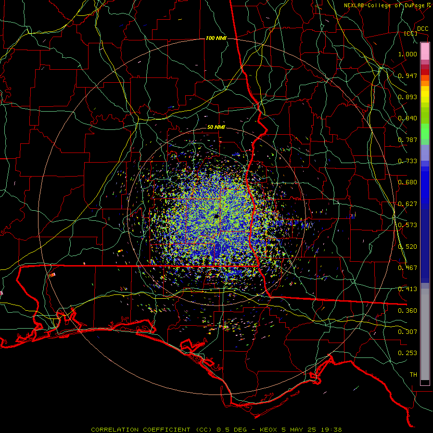Viewport: 433px width, 433px height.
Task: Select the 0.840 legend value
Action: click(408, 118)
